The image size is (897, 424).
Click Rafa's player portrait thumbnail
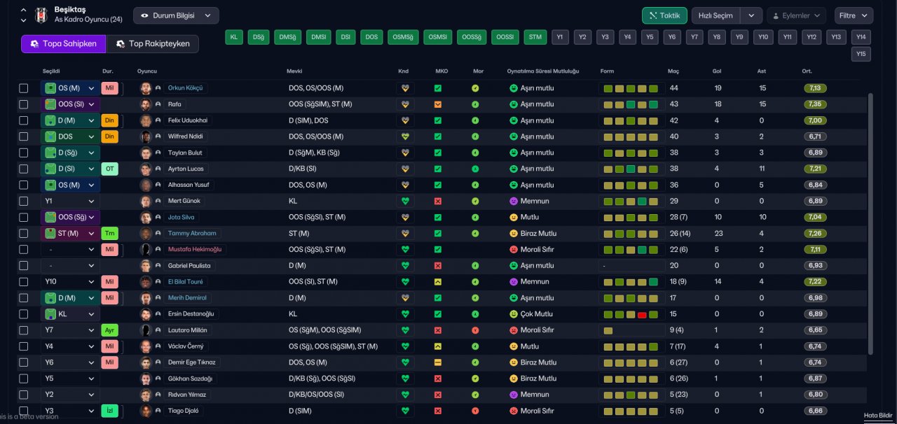(x=146, y=104)
